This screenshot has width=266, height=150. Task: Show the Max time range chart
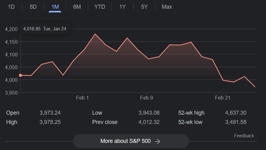[x=167, y=7]
